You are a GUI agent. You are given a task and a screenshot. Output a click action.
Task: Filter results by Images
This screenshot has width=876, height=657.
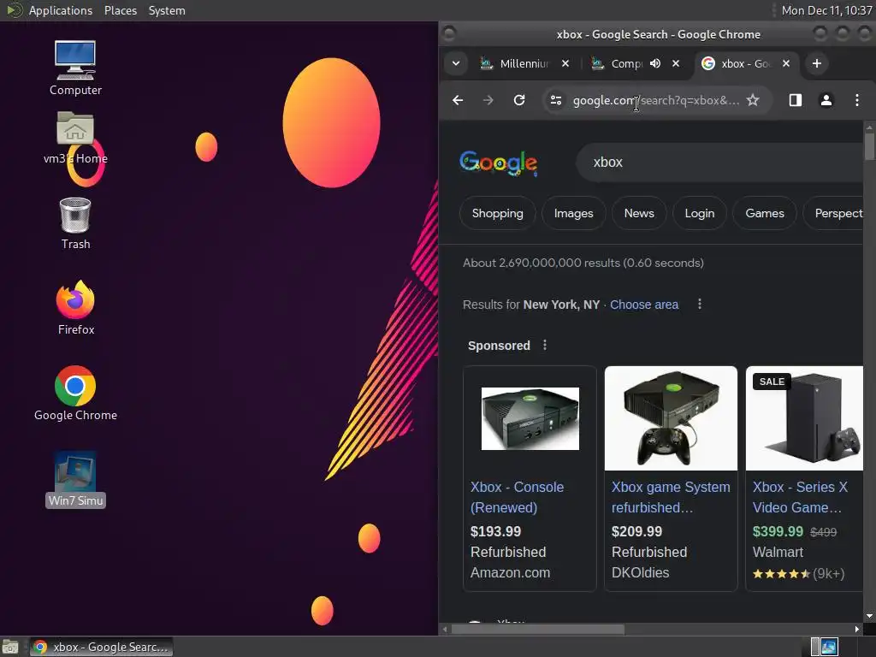click(574, 213)
